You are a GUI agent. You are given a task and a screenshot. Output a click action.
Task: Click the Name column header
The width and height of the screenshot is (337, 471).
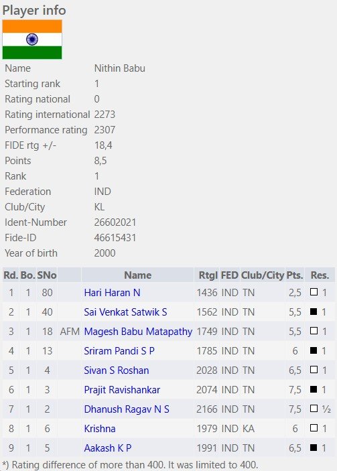coord(137,275)
